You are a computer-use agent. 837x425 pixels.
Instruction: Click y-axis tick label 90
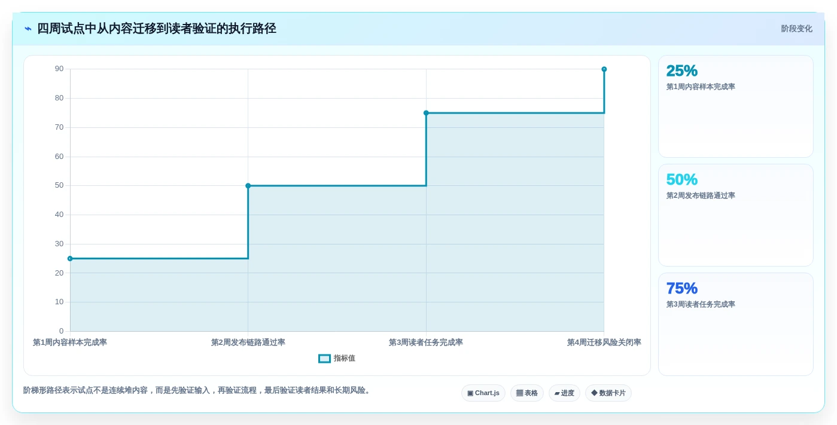pos(59,69)
